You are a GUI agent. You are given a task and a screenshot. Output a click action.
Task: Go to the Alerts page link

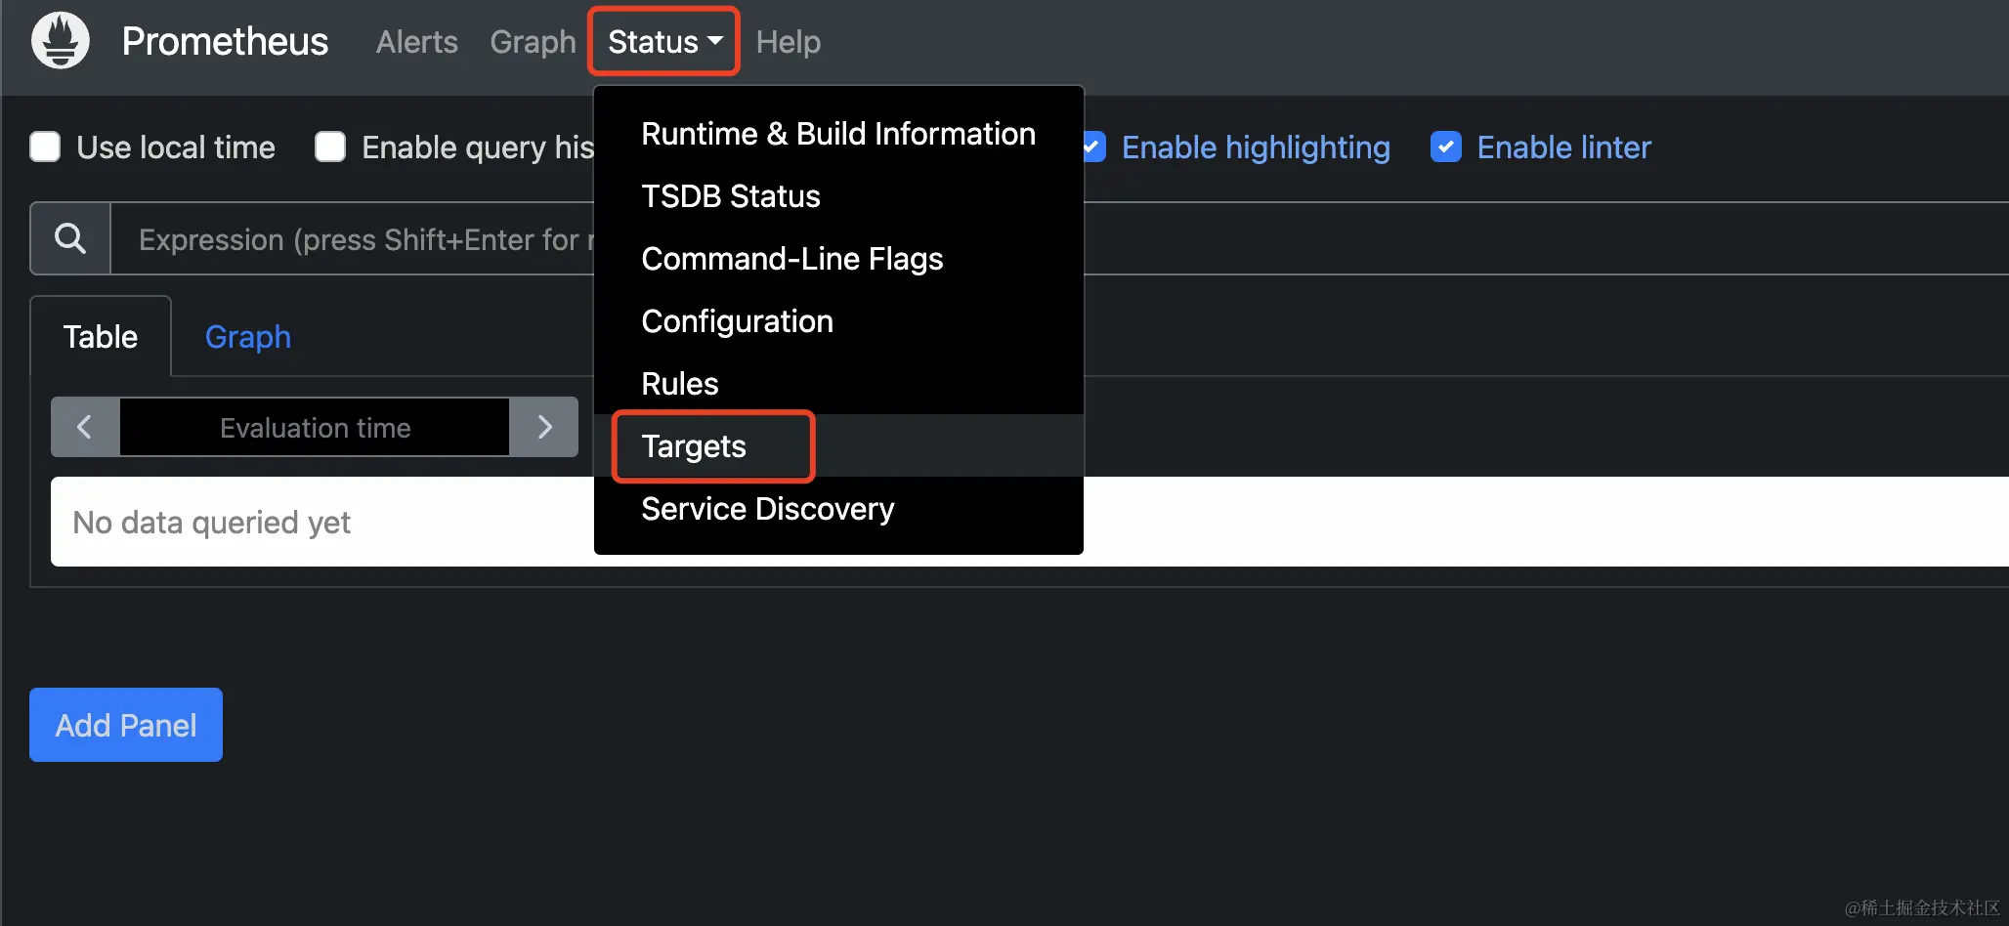pyautogui.click(x=416, y=42)
